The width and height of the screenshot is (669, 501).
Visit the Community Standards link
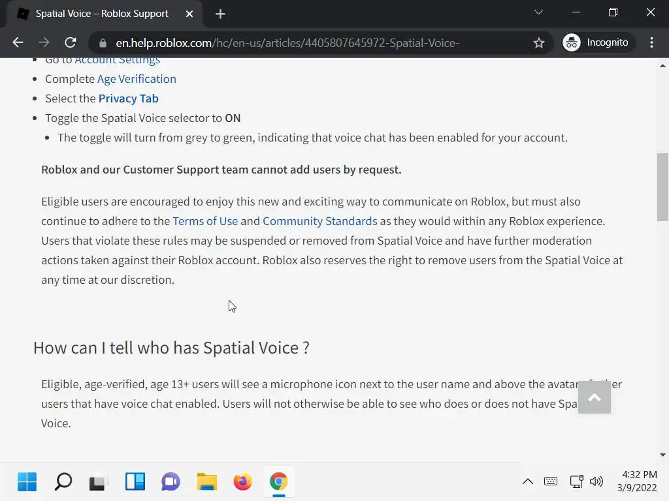pos(319,221)
